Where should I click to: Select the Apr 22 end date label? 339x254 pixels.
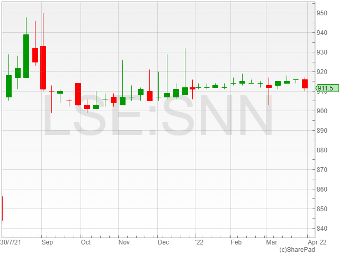tap(316, 242)
